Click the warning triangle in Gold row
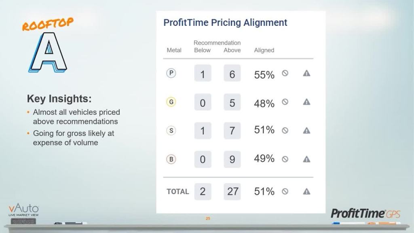The width and height of the screenshot is (414, 233). (x=306, y=102)
